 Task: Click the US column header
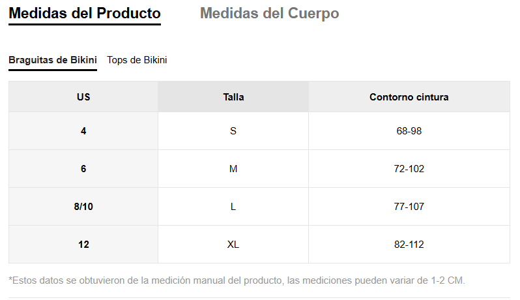pyautogui.click(x=83, y=97)
